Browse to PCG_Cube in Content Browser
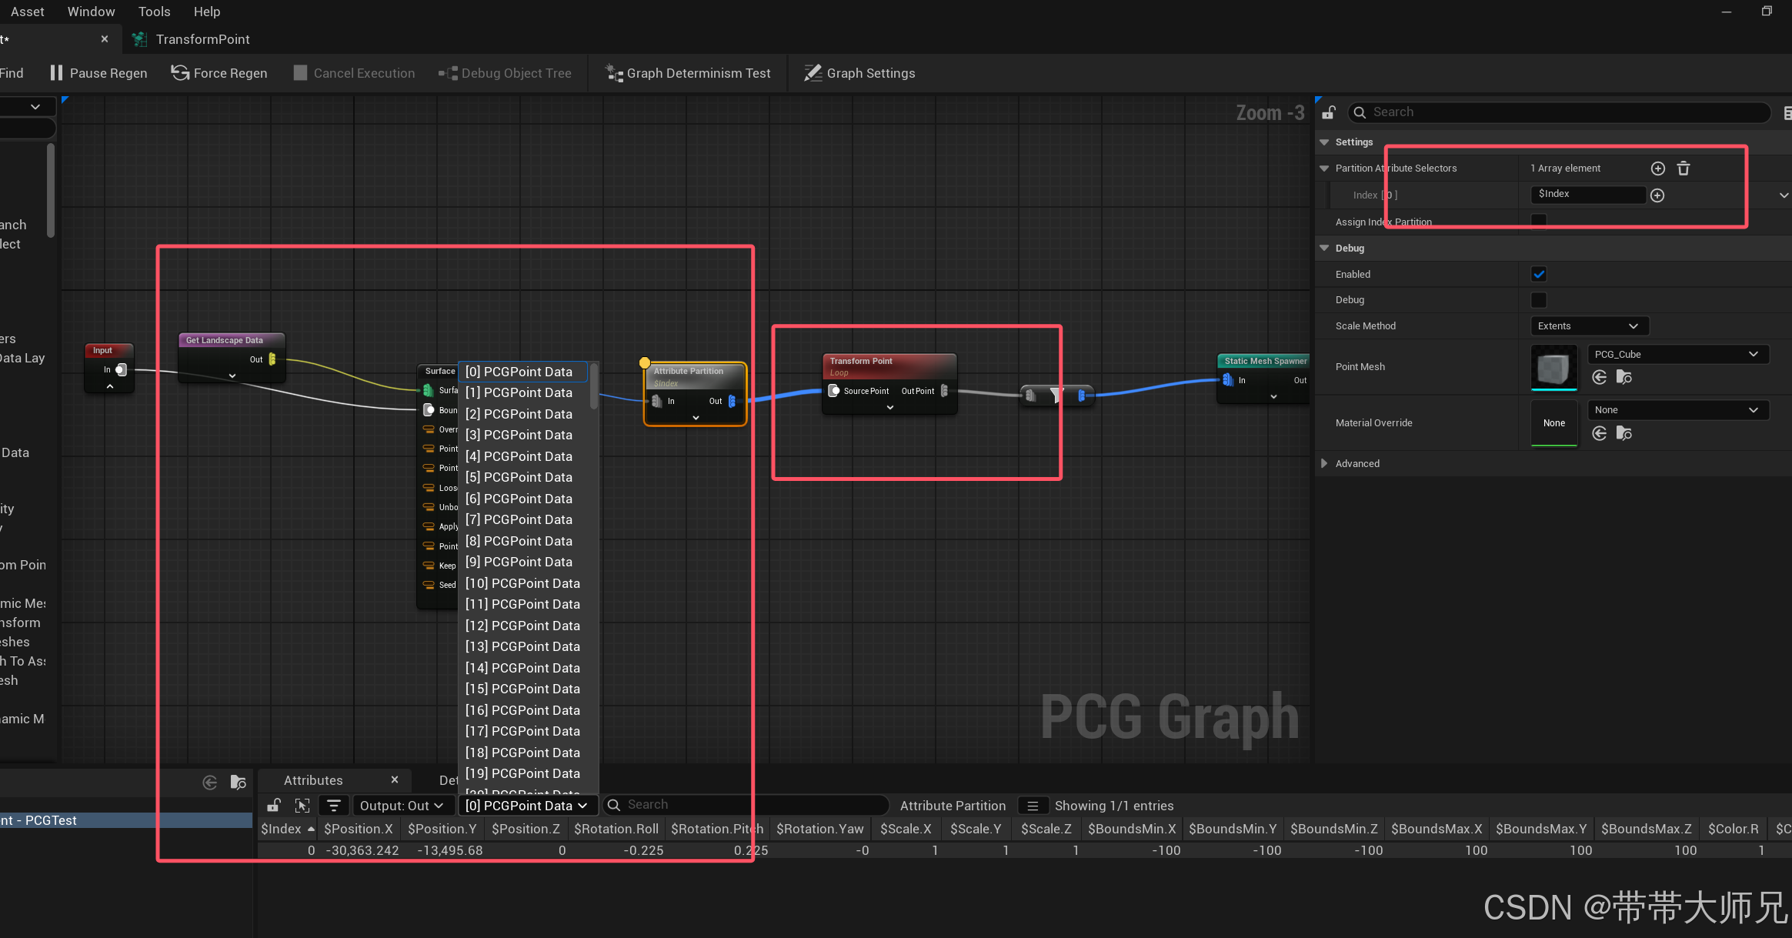This screenshot has width=1792, height=938. coord(1624,377)
